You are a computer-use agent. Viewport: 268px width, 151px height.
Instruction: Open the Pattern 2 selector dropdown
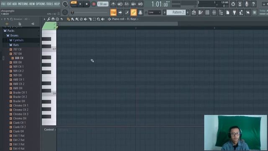click(176, 12)
